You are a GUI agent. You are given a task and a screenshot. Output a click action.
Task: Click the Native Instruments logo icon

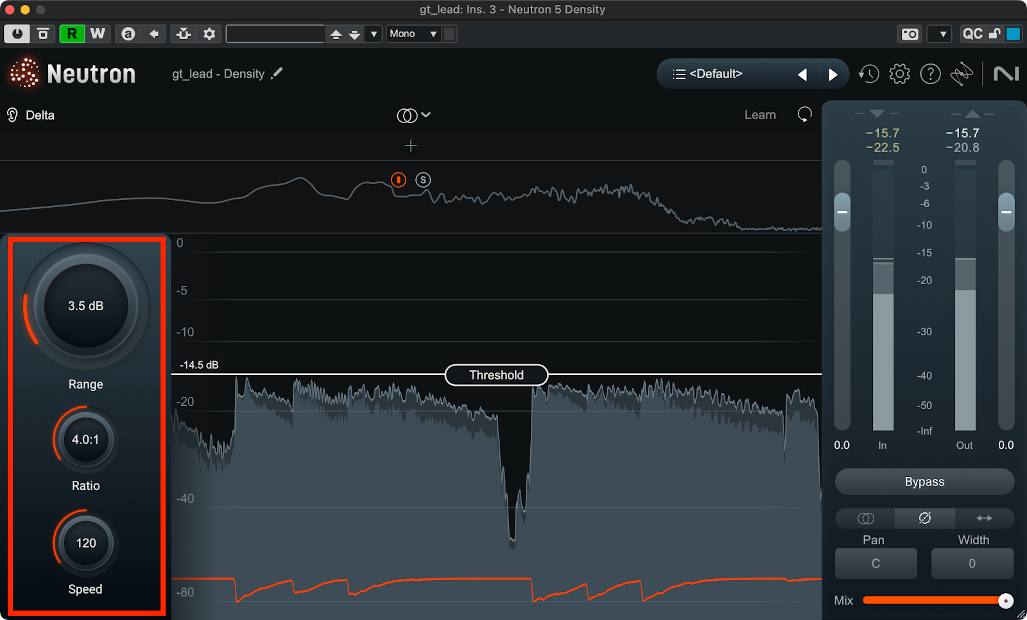tap(1006, 74)
